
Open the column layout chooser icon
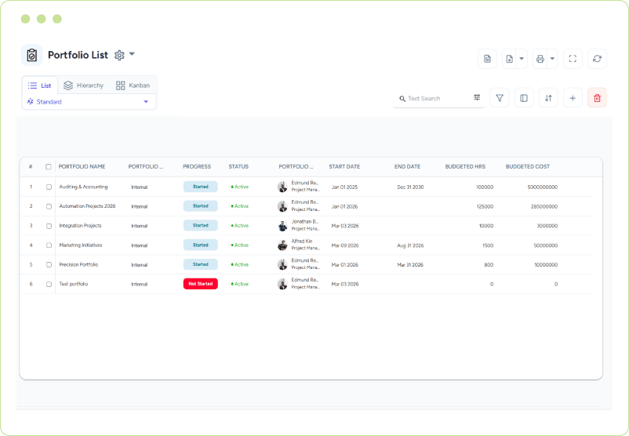point(524,98)
